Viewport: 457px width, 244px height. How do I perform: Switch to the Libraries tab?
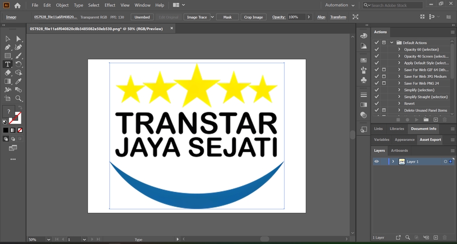(x=397, y=129)
